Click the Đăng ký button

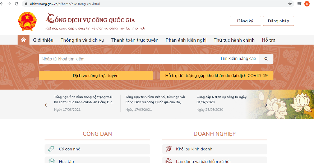click(x=245, y=21)
